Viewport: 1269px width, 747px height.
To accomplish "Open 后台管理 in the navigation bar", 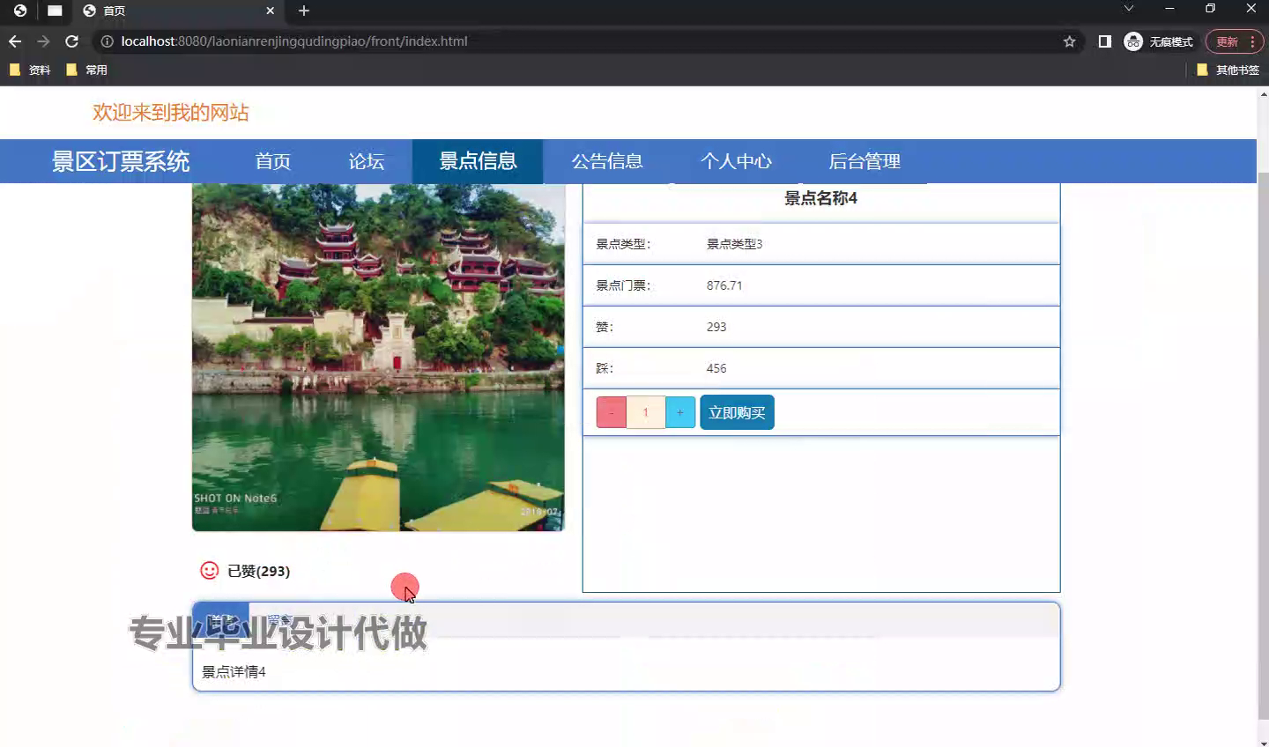I will point(865,161).
